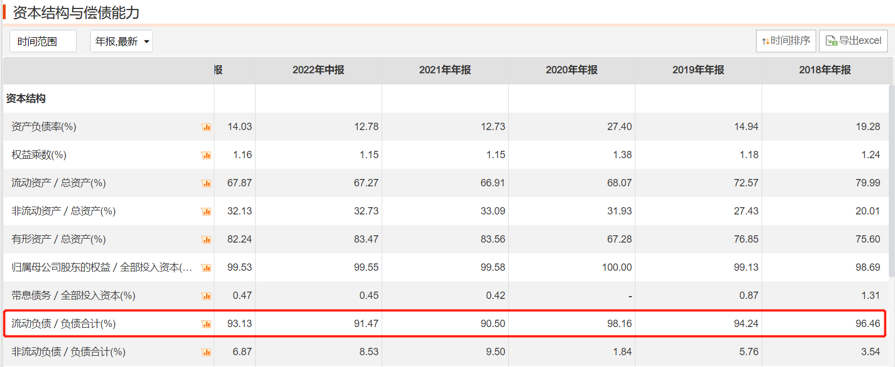Select the 2022年中报 column header
This screenshot has height=367, width=895.
click(x=319, y=70)
